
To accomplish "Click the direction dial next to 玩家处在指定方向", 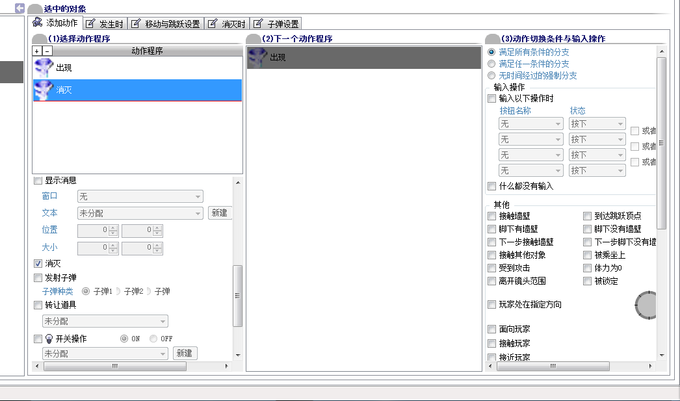I will 646,305.
